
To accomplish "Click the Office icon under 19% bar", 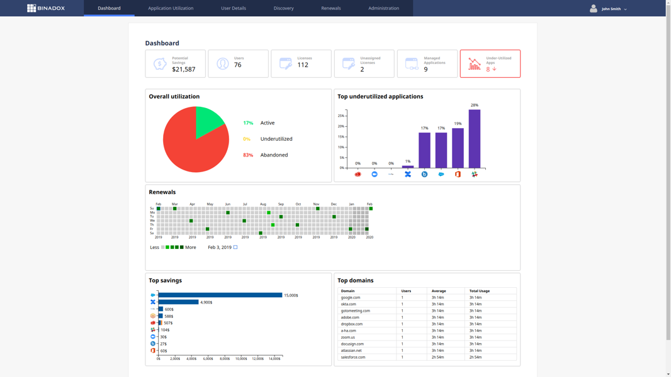I will click(458, 174).
